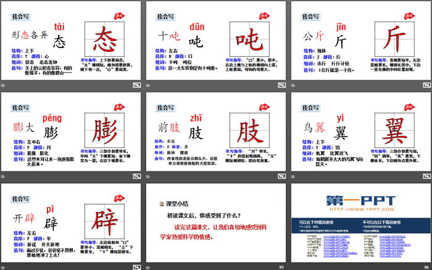Click the word 开辟 on 辟 slide
This screenshot has height=270, width=432.
24,219
